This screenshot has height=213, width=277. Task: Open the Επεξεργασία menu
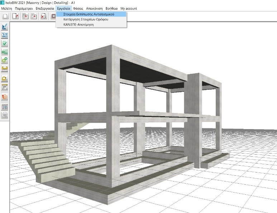pyautogui.click(x=45, y=9)
